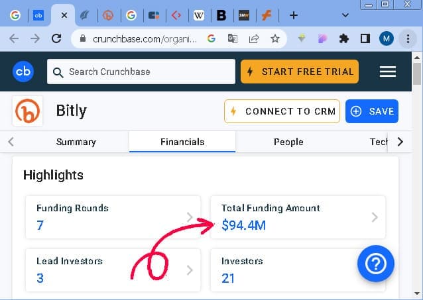Click the CONNECT TO CRM button

(282, 111)
